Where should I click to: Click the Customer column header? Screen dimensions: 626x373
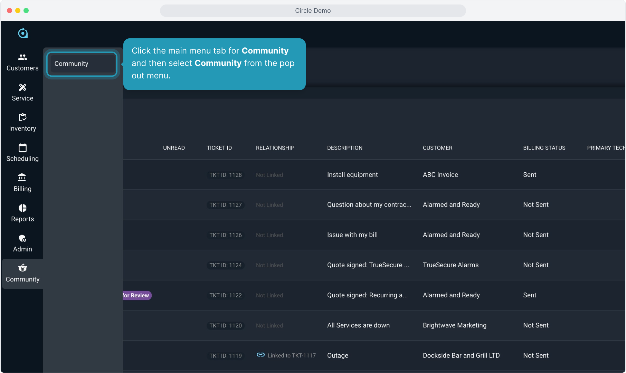(x=437, y=148)
